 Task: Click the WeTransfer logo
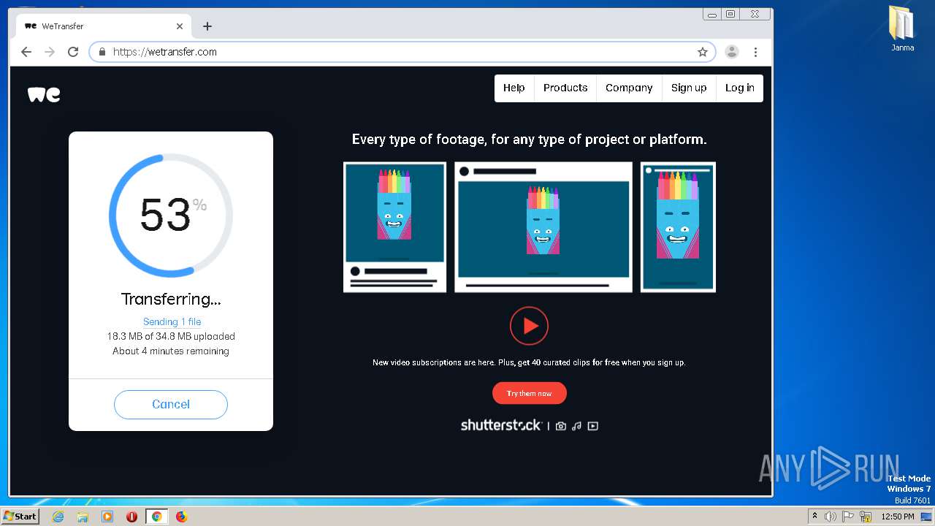44,94
